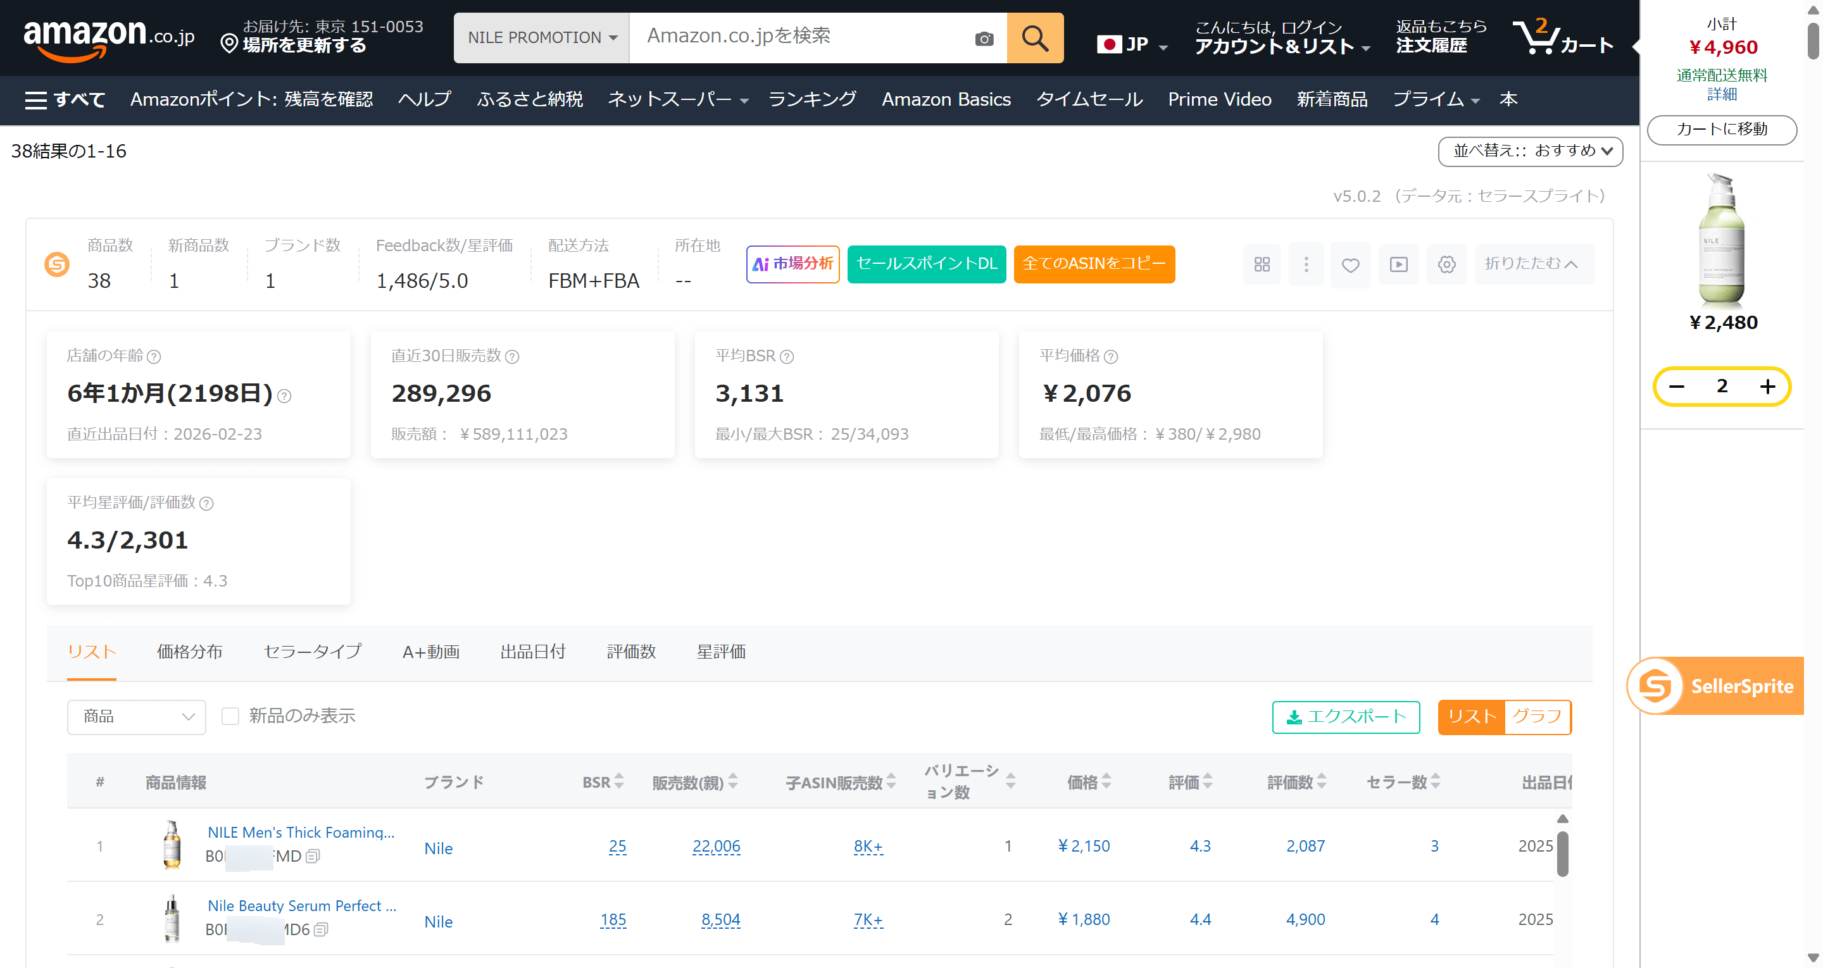
Task: Open the NILE PROMOTION search category dropdown
Action: click(x=541, y=38)
